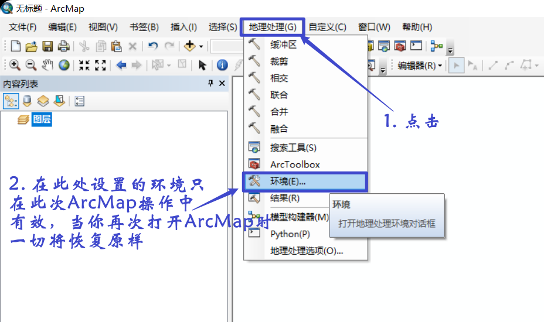Screen dimensions: 544x322
Task: Open the Add Data dropdown arrow
Action: 201,46
